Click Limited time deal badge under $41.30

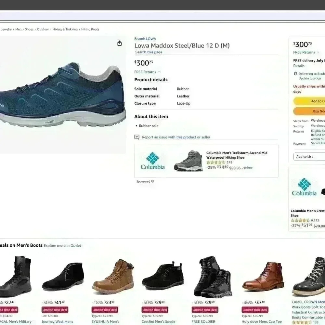[x=55, y=310]
